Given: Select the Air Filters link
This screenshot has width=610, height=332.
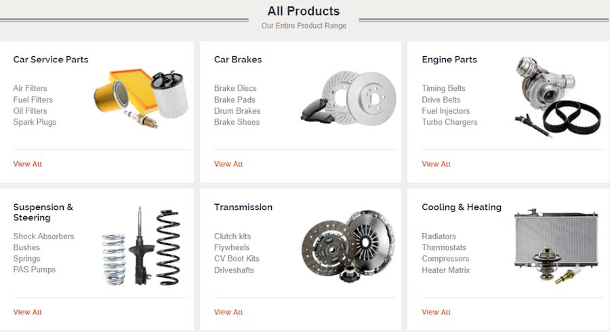Looking at the screenshot, I should point(30,88).
